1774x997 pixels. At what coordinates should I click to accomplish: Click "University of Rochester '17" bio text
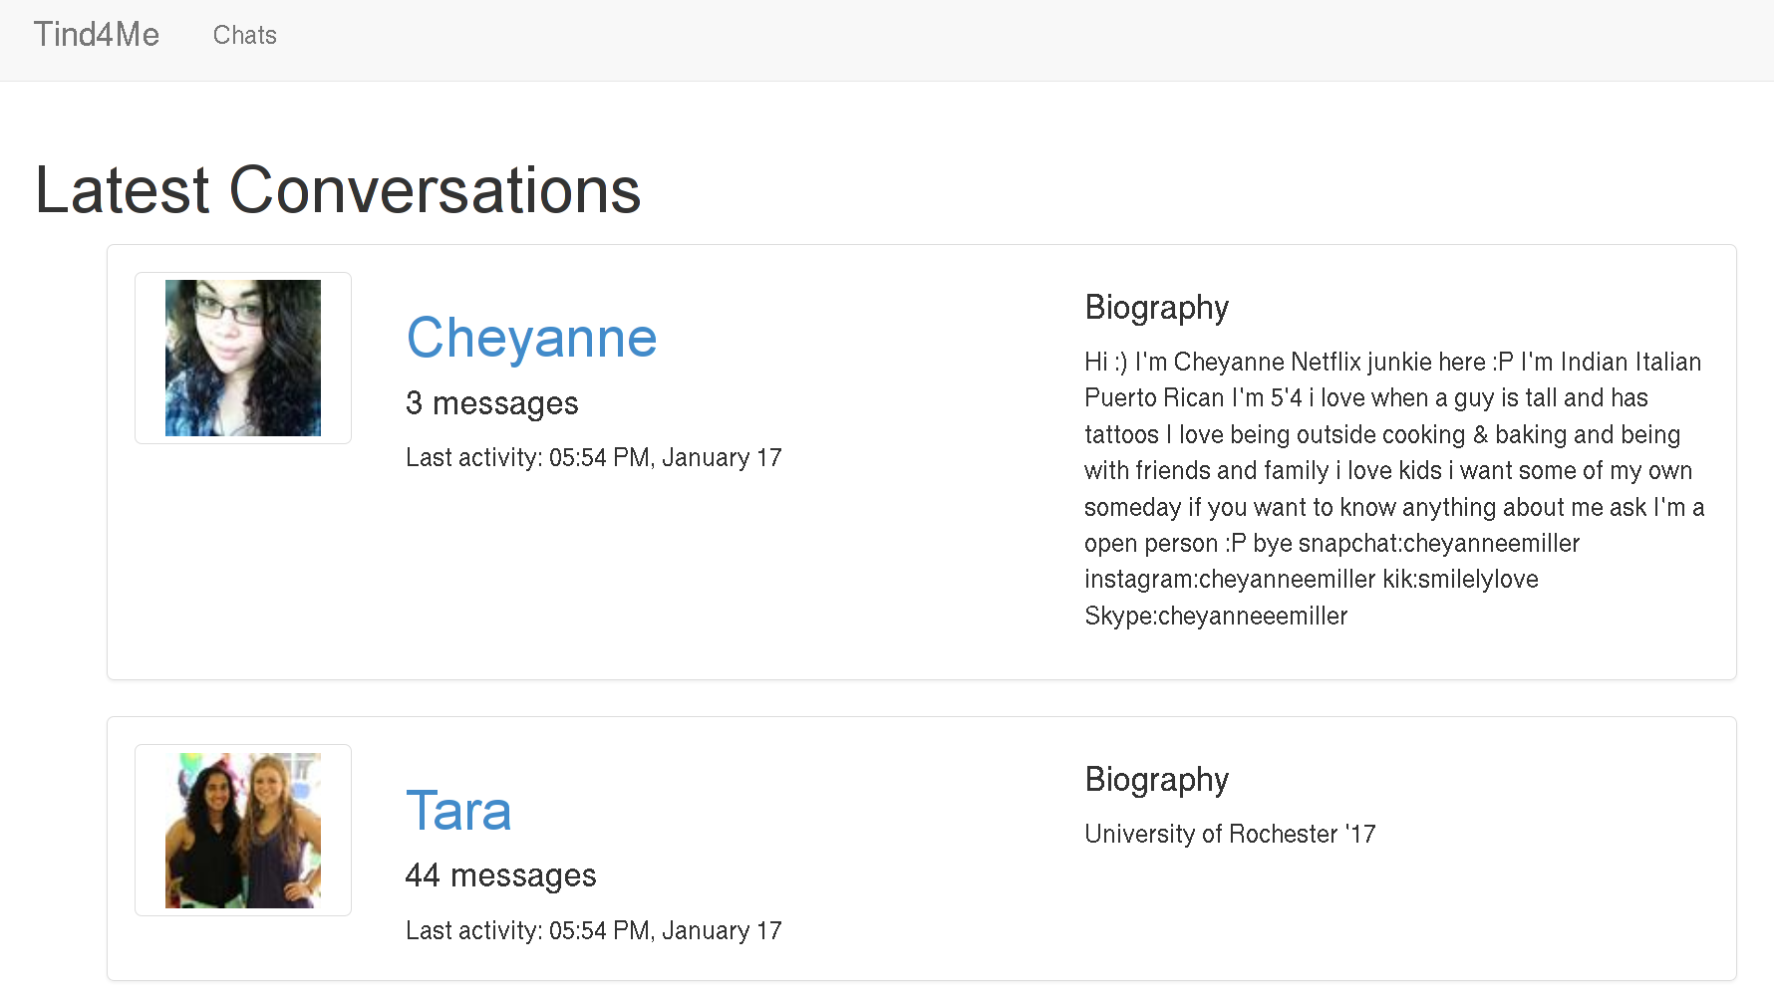(x=1230, y=834)
